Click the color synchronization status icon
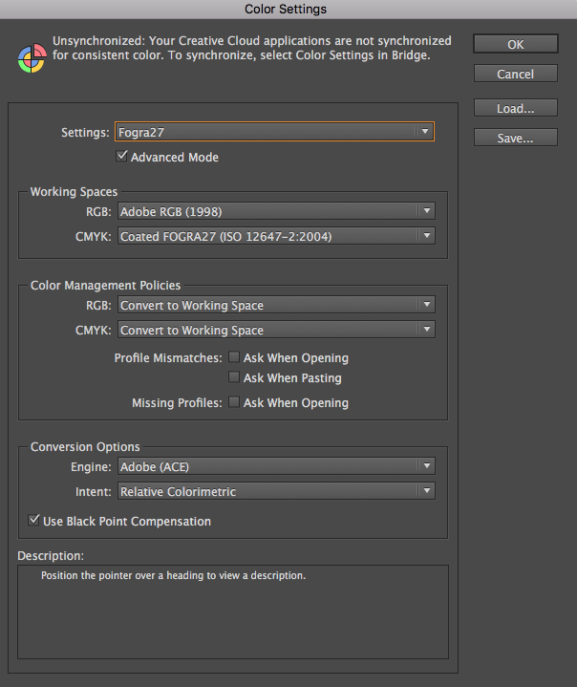 [x=32, y=57]
